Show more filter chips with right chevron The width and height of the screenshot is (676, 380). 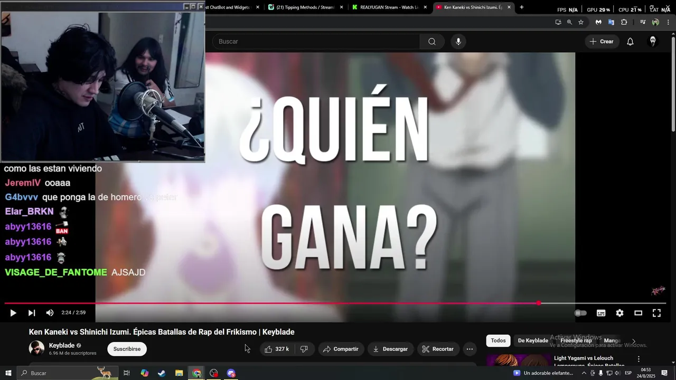(x=634, y=341)
